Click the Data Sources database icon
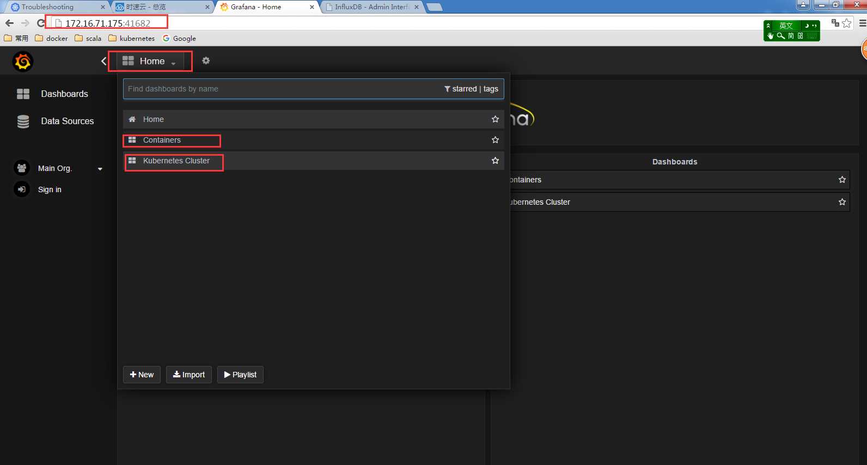Viewport: 867px width, 465px height. tap(23, 121)
